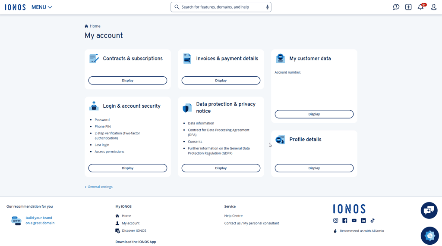The width and height of the screenshot is (442, 246).
Task: Click the 'Consents' list item
Action: coord(195,142)
